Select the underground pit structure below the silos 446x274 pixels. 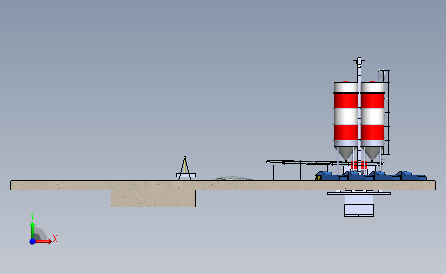point(359,204)
